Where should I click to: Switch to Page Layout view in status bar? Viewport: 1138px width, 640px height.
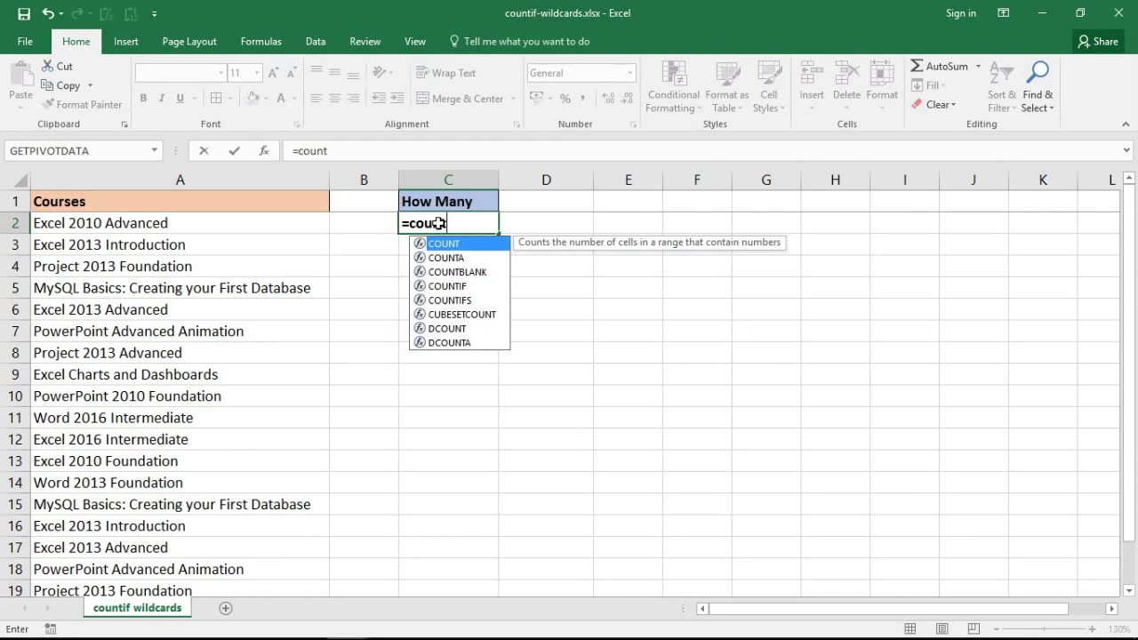coord(942,629)
